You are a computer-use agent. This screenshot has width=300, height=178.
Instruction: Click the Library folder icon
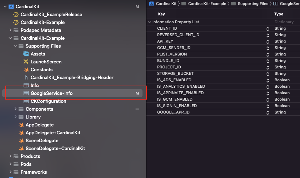pos(21,117)
